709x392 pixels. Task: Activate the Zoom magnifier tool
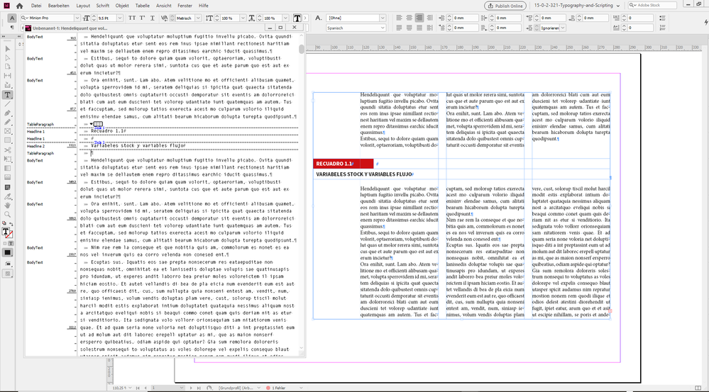point(7,214)
